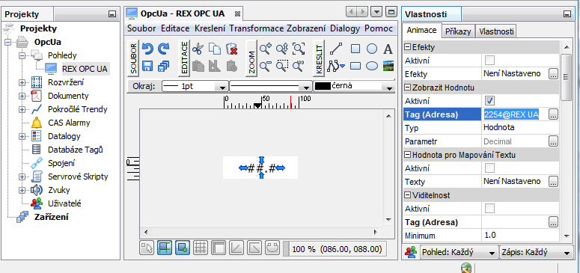Tick Aktivní checkbox under Viditelnost
Image resolution: width=580 pixels, height=273 pixels.
[x=489, y=209]
